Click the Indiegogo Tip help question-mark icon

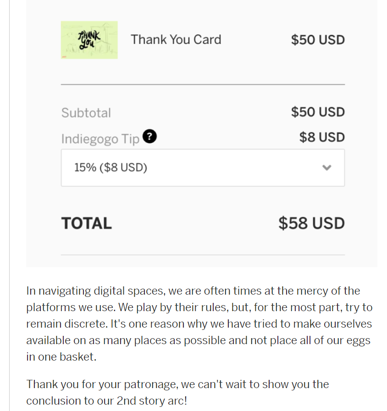pos(149,137)
